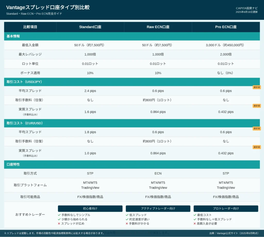The height and width of the screenshot is (237, 264).
Task: Click Raw ECN 0.864 pips under USD/JPY
Action: click(158, 112)
